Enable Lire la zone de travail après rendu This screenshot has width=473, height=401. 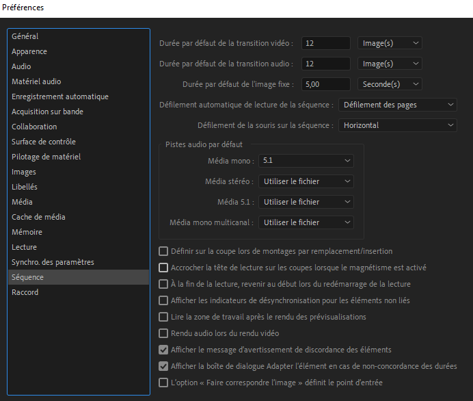[x=163, y=317]
